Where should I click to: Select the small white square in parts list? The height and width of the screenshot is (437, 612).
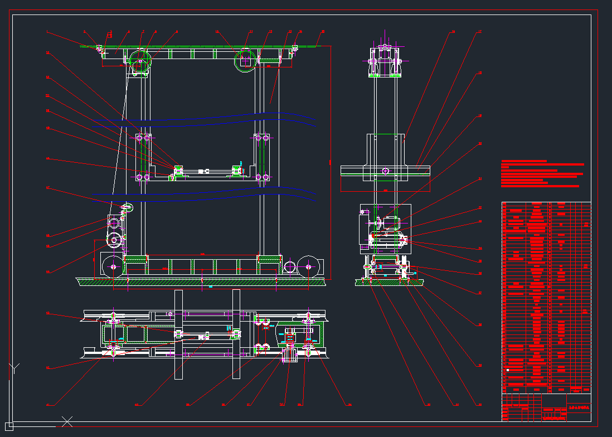pos(508,370)
